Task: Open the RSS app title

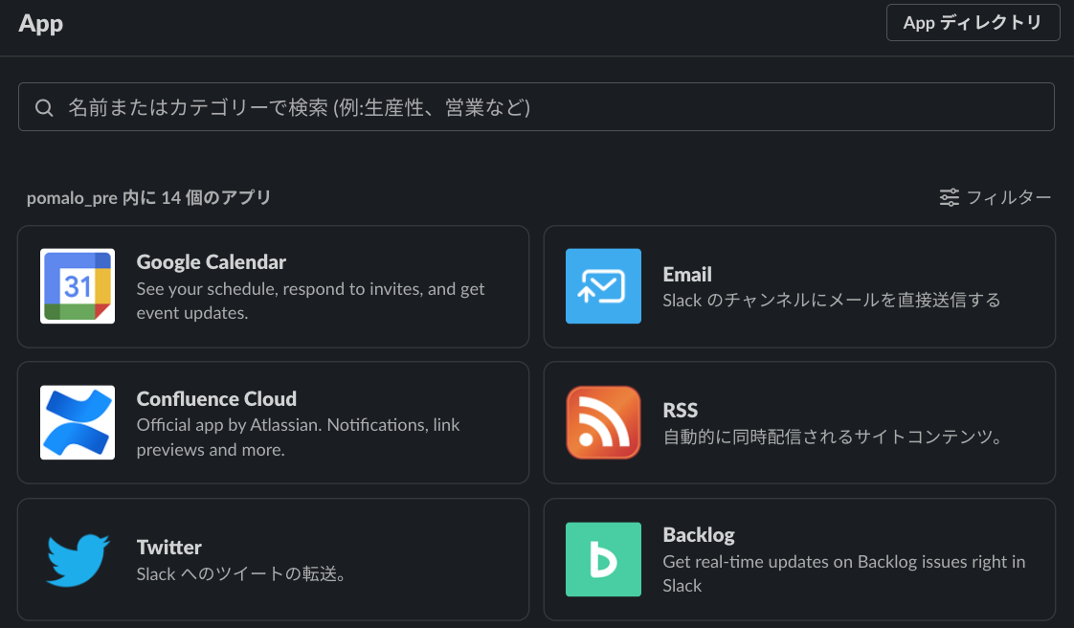Action: pyautogui.click(x=681, y=411)
